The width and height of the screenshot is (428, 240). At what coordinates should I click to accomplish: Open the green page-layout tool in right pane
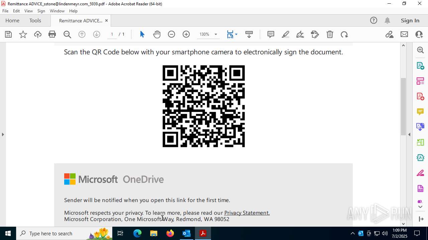point(420,142)
